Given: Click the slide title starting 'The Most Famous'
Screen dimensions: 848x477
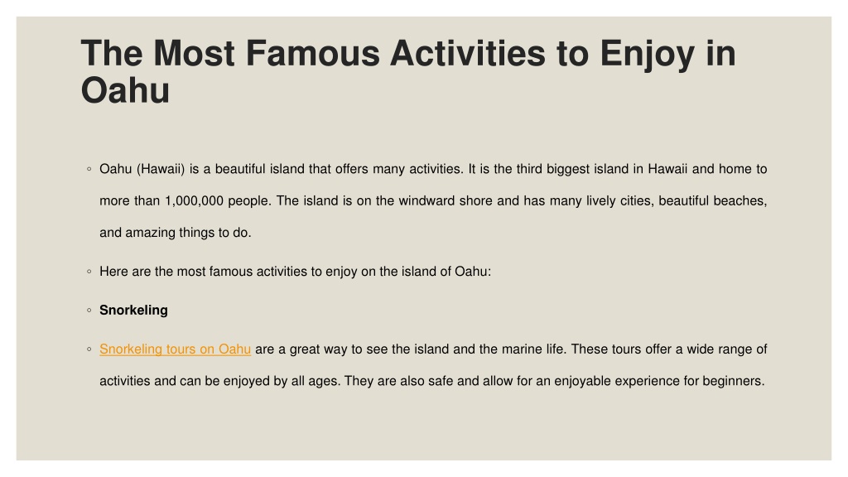Looking at the screenshot, I should pos(408,71).
